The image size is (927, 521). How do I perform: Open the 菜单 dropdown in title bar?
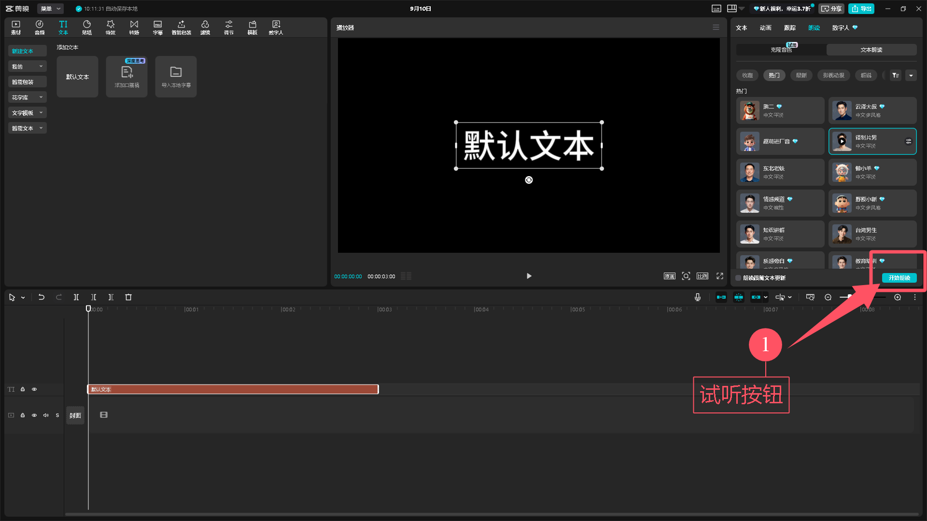coord(50,9)
